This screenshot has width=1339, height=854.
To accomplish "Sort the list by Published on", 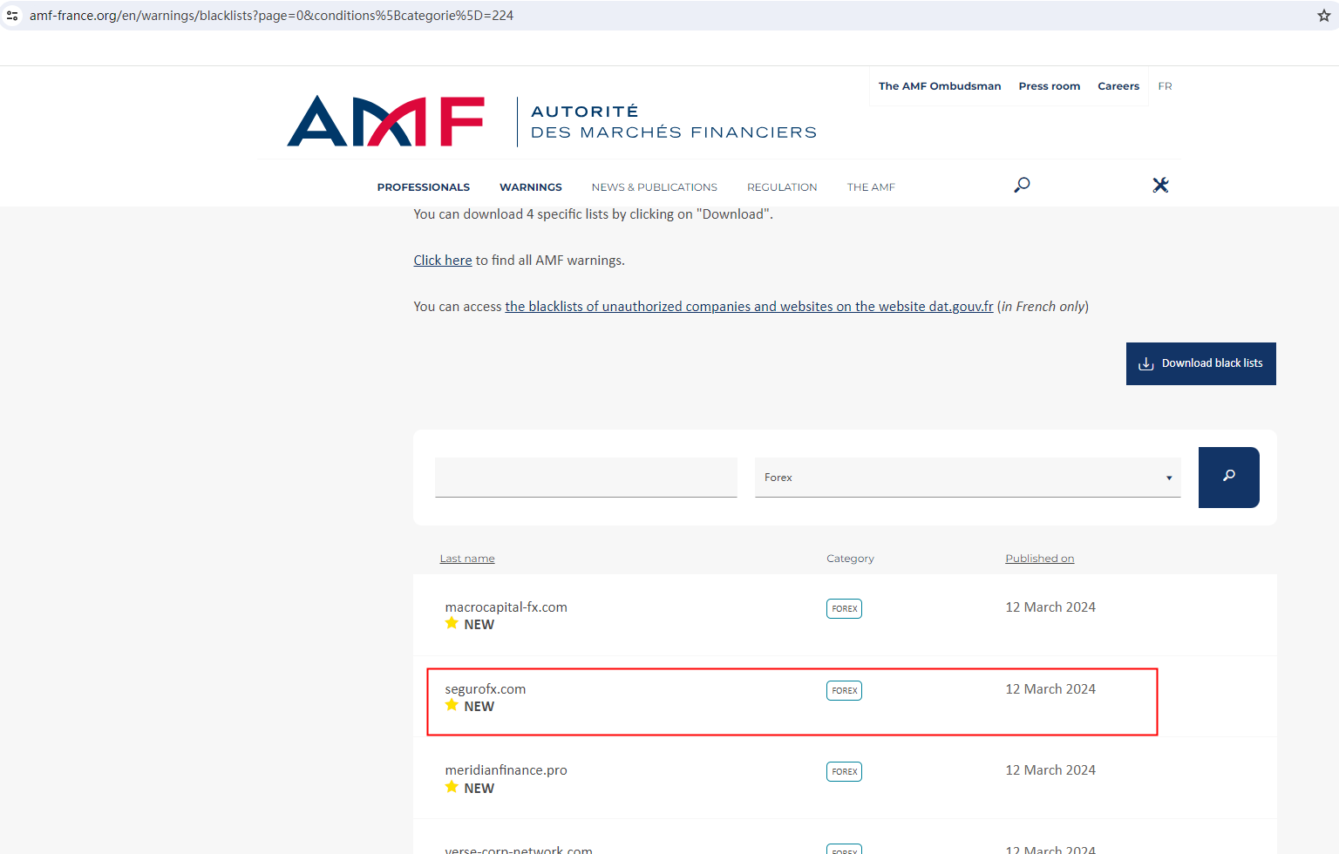I will click(1039, 559).
